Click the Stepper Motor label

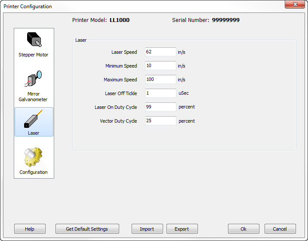point(34,55)
